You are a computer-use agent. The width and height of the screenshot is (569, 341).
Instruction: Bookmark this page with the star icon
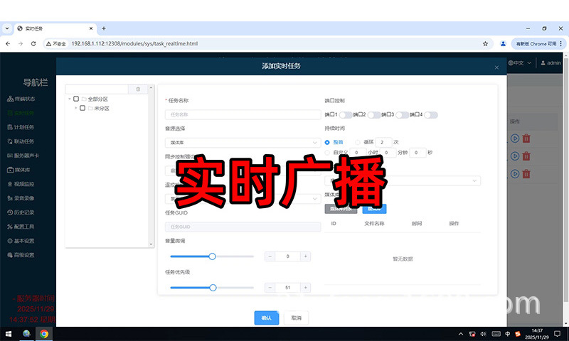[x=485, y=43]
